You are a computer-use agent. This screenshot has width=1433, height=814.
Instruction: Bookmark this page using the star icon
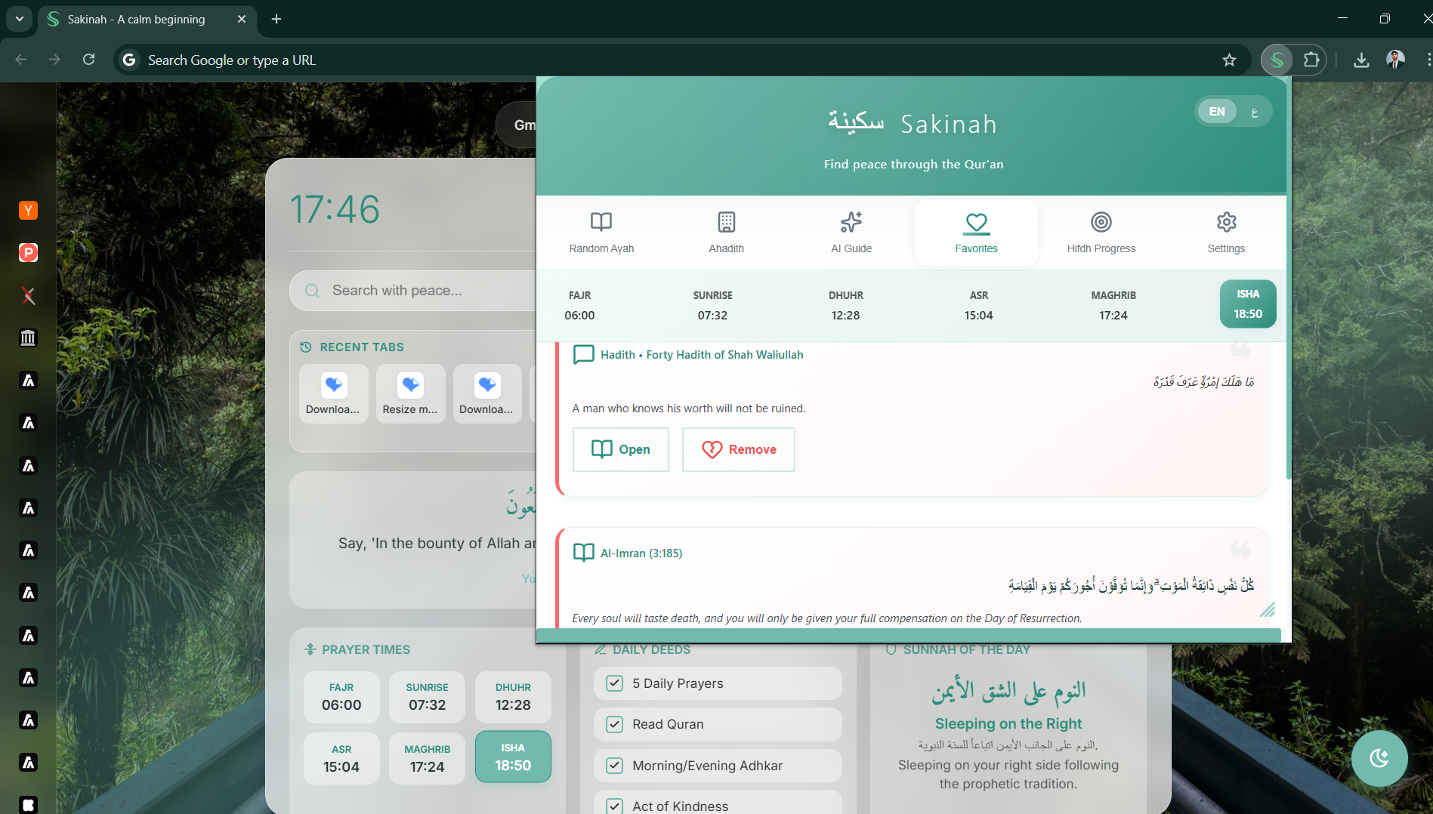(x=1229, y=60)
